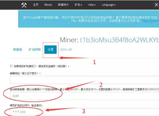Enable the miner offline email notification checkbox
The height and width of the screenshot is (116, 159).
point(11,66)
